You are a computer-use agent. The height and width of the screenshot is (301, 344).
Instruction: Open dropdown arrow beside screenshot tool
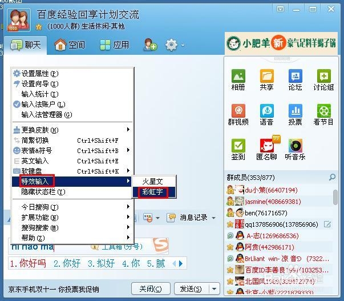point(157,218)
